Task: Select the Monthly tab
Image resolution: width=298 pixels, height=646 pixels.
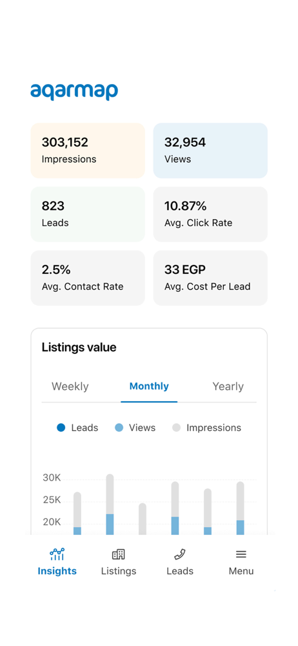Action: pyautogui.click(x=149, y=386)
